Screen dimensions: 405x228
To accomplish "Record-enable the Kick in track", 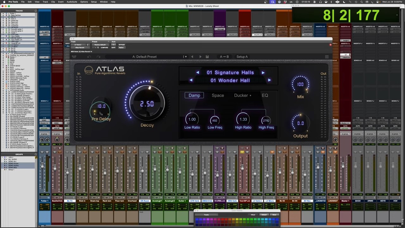I will [84, 148].
